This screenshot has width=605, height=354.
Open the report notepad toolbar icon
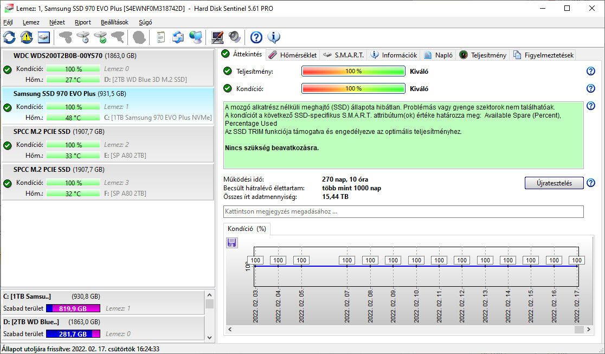coord(161,37)
